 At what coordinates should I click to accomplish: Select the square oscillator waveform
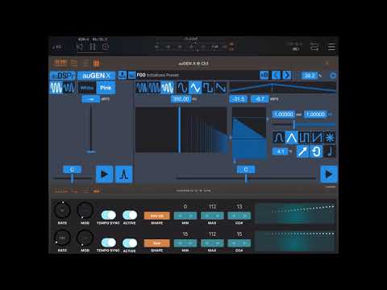[208, 88]
